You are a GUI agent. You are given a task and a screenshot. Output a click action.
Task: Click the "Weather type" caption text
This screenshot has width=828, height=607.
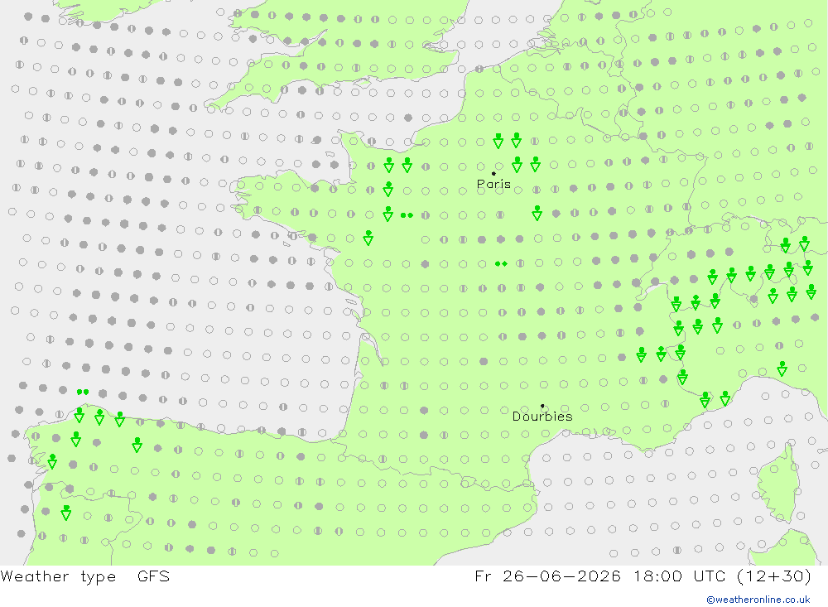(58, 576)
